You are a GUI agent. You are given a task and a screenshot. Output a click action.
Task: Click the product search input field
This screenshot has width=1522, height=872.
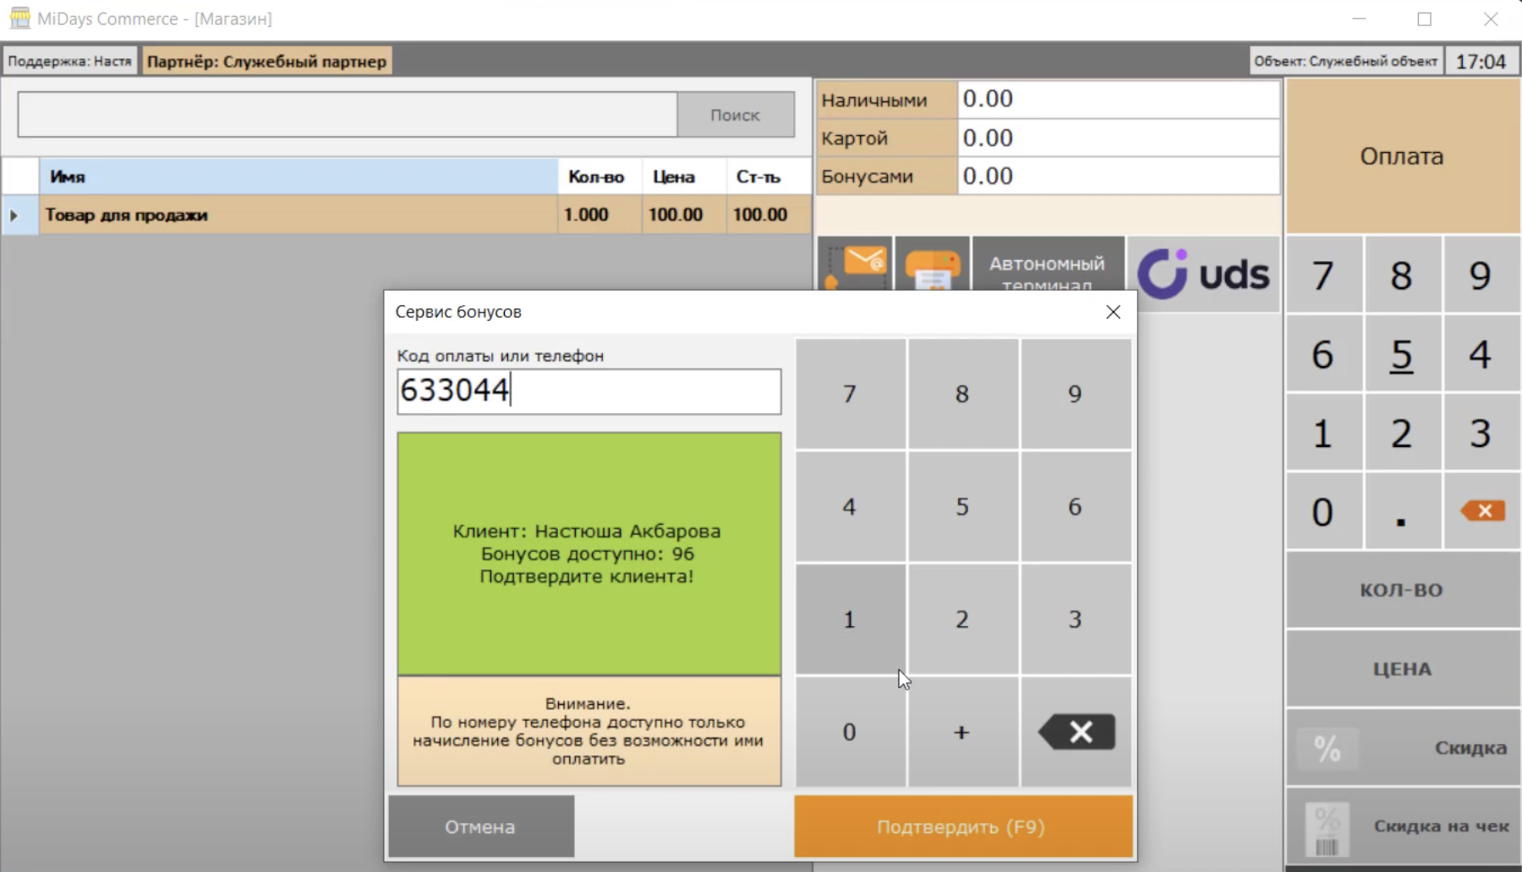[x=348, y=114]
